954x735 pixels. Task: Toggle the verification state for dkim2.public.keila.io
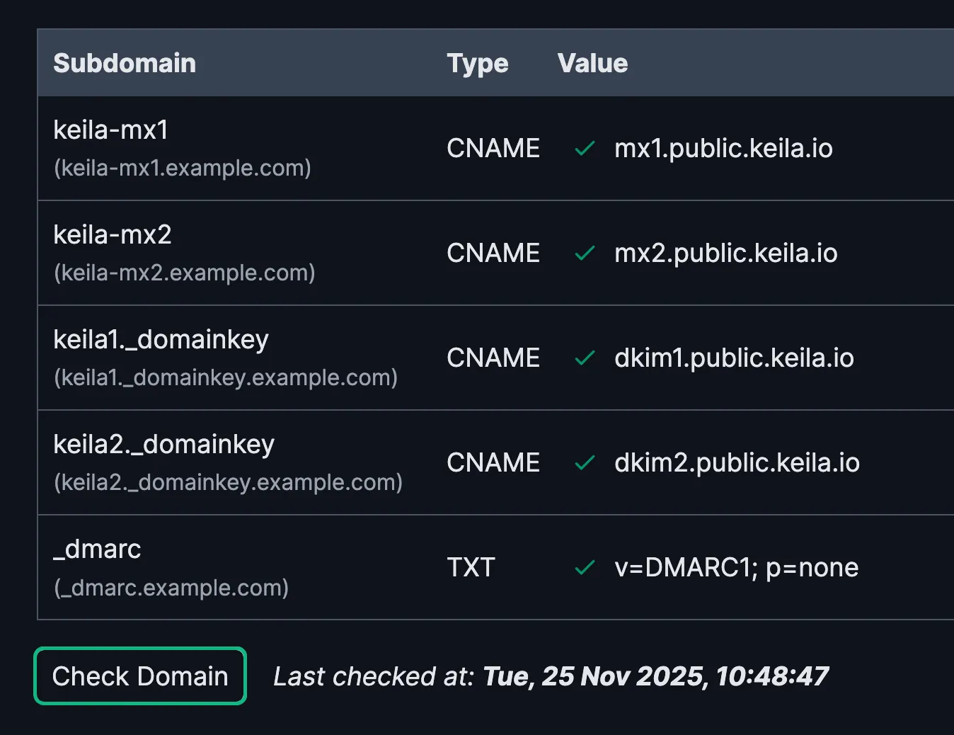coord(585,462)
